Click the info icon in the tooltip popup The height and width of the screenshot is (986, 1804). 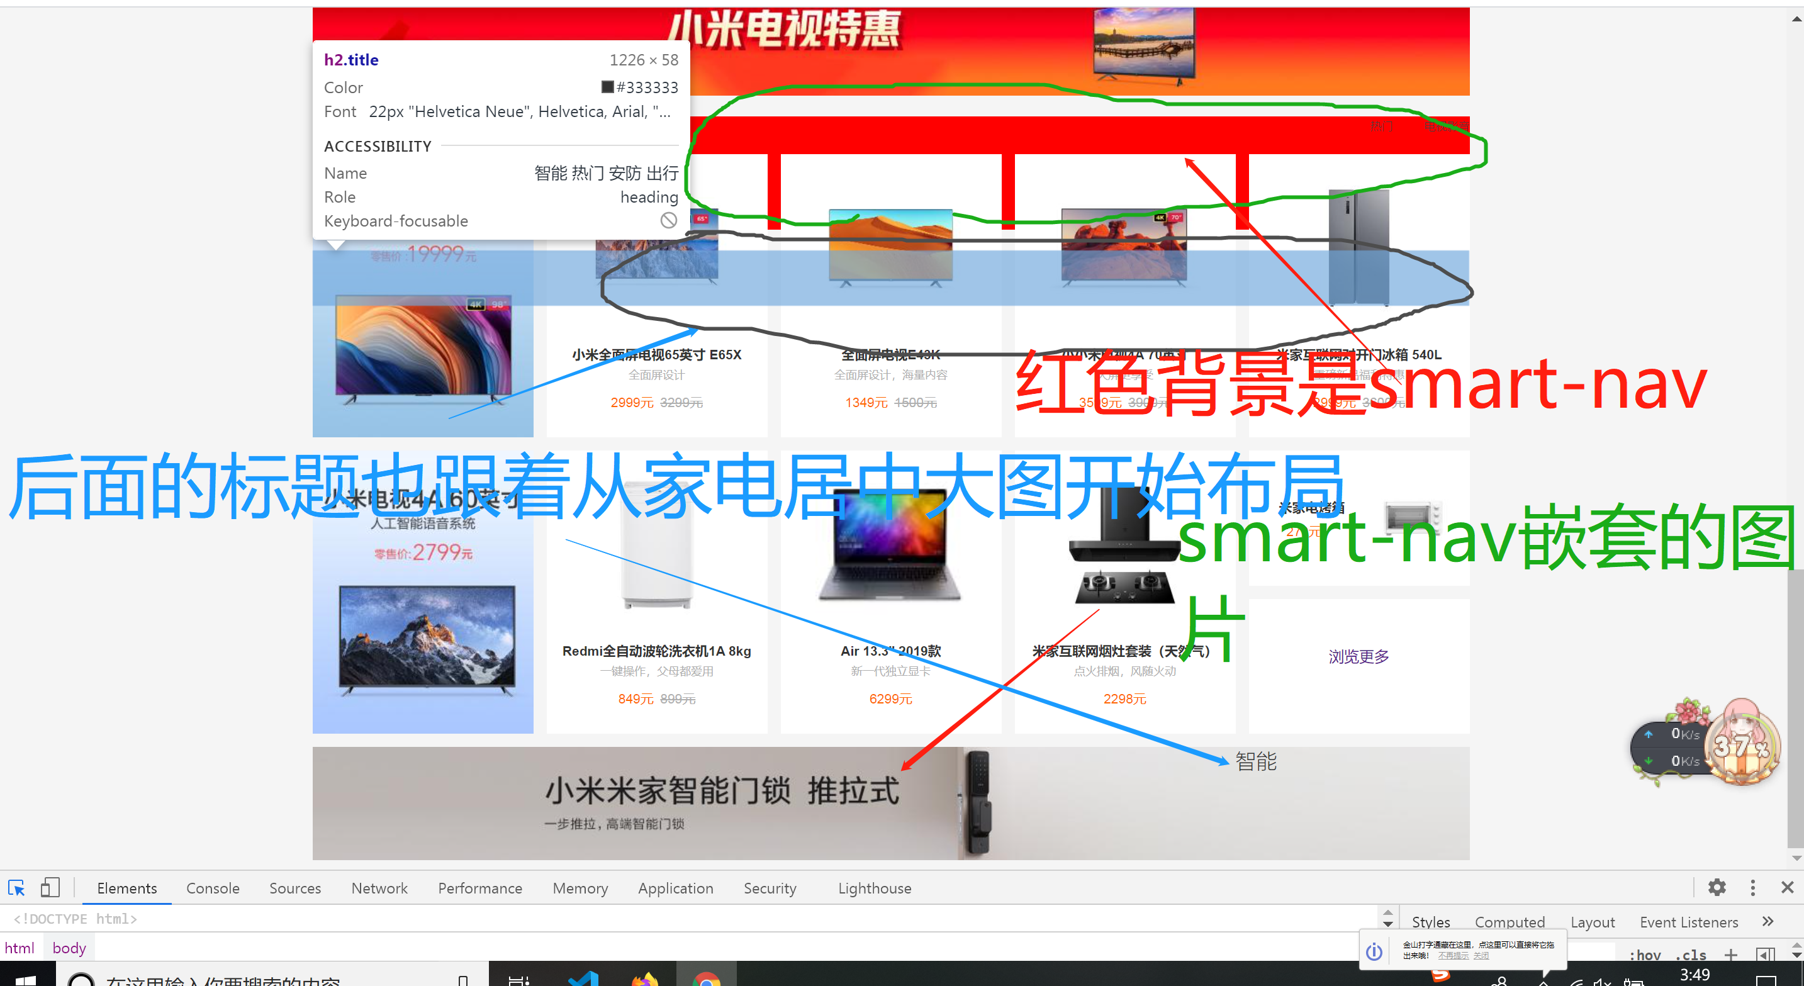[x=1374, y=951]
